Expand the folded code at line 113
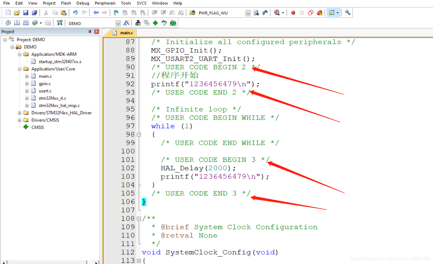 pos(139,260)
